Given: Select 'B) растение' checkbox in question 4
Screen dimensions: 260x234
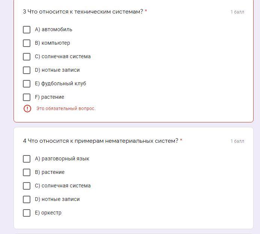Looking at the screenshot, I should coord(27,172).
